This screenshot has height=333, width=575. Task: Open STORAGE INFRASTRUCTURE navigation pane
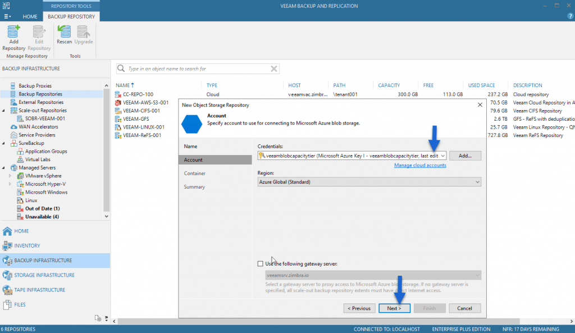55,275
